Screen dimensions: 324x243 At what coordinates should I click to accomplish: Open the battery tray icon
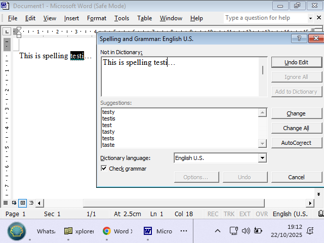tap(258, 231)
